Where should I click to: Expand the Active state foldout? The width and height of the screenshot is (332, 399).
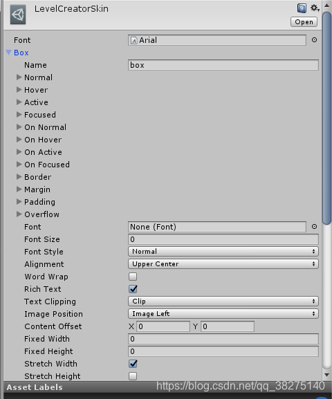click(x=19, y=102)
